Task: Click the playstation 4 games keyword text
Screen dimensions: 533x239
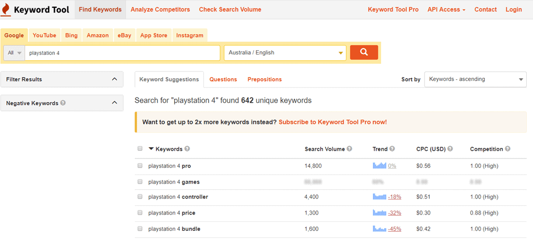Action: [174, 182]
